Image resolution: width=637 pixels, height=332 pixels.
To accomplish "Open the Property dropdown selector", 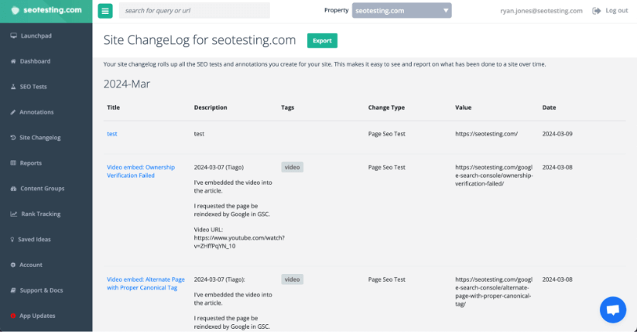I will (402, 11).
